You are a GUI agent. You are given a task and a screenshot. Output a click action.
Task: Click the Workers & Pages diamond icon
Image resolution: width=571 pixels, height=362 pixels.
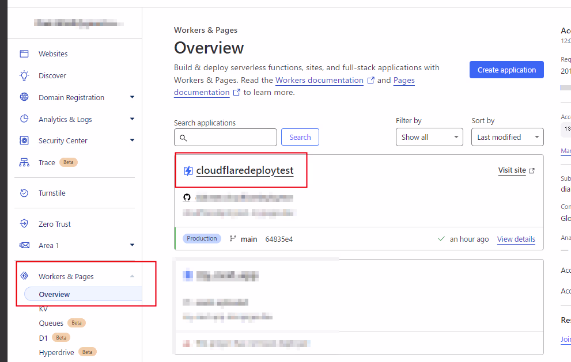[x=24, y=276]
